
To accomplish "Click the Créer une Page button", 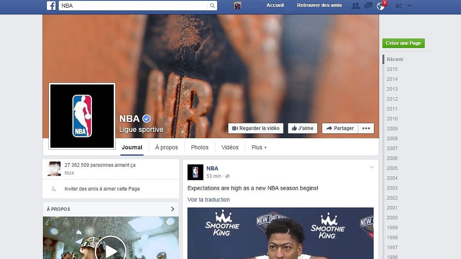I will [404, 43].
